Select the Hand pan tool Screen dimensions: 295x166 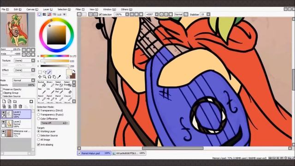pyautogui.click(x=54, y=77)
